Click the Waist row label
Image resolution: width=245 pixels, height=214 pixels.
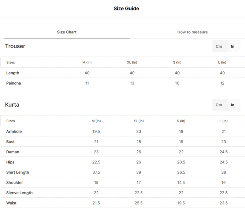(x=11, y=203)
